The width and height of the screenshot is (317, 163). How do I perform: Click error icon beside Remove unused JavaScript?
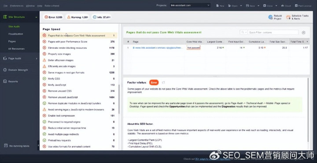tap(44, 97)
